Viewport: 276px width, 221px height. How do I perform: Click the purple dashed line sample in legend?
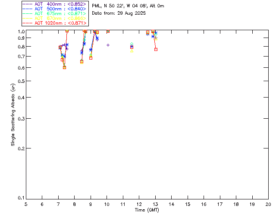(28, 4)
